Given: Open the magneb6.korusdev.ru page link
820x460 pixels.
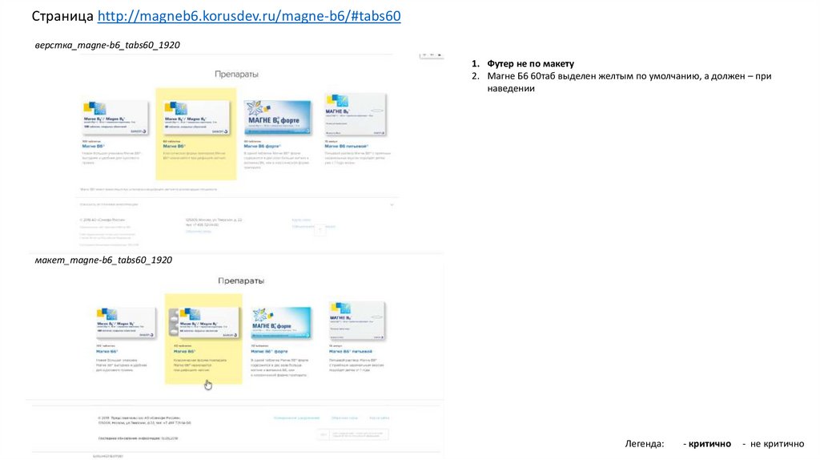Looking at the screenshot, I should 249,16.
